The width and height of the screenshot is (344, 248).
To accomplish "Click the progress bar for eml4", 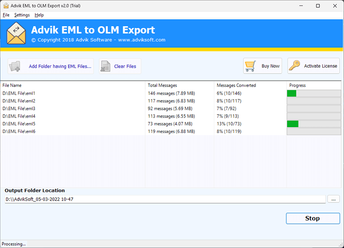I will [314, 116].
